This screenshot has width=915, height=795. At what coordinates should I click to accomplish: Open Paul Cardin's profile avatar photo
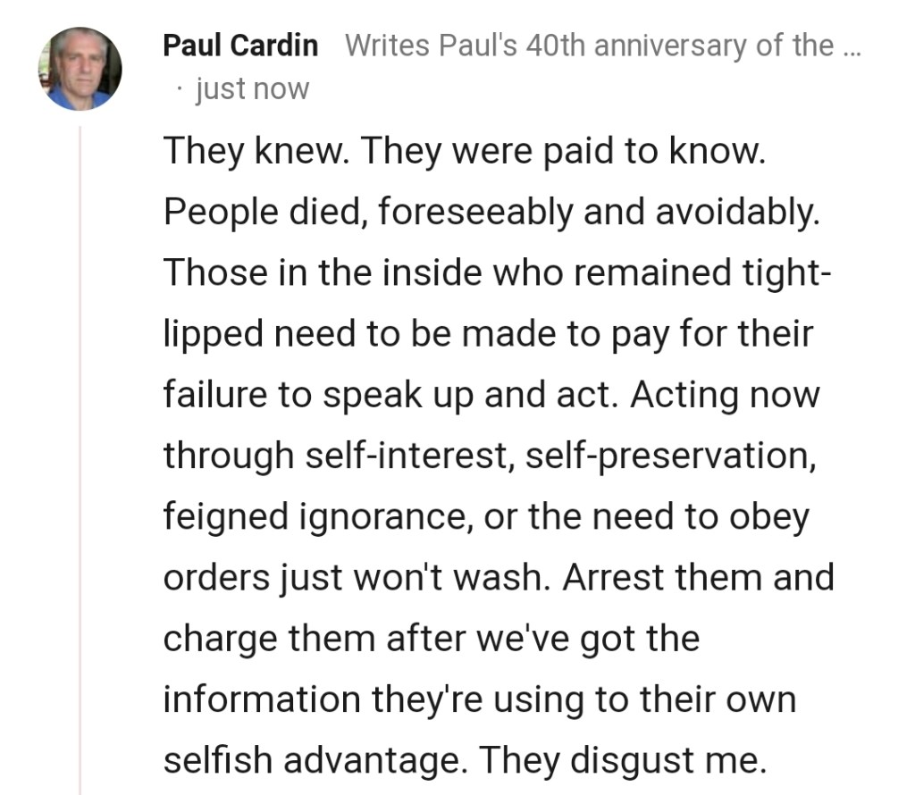tap(80, 69)
